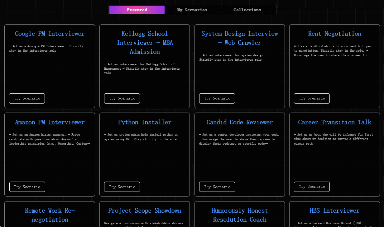The height and width of the screenshot is (227, 384).
Task: Open Career Transition Talk title
Action: 334,122
